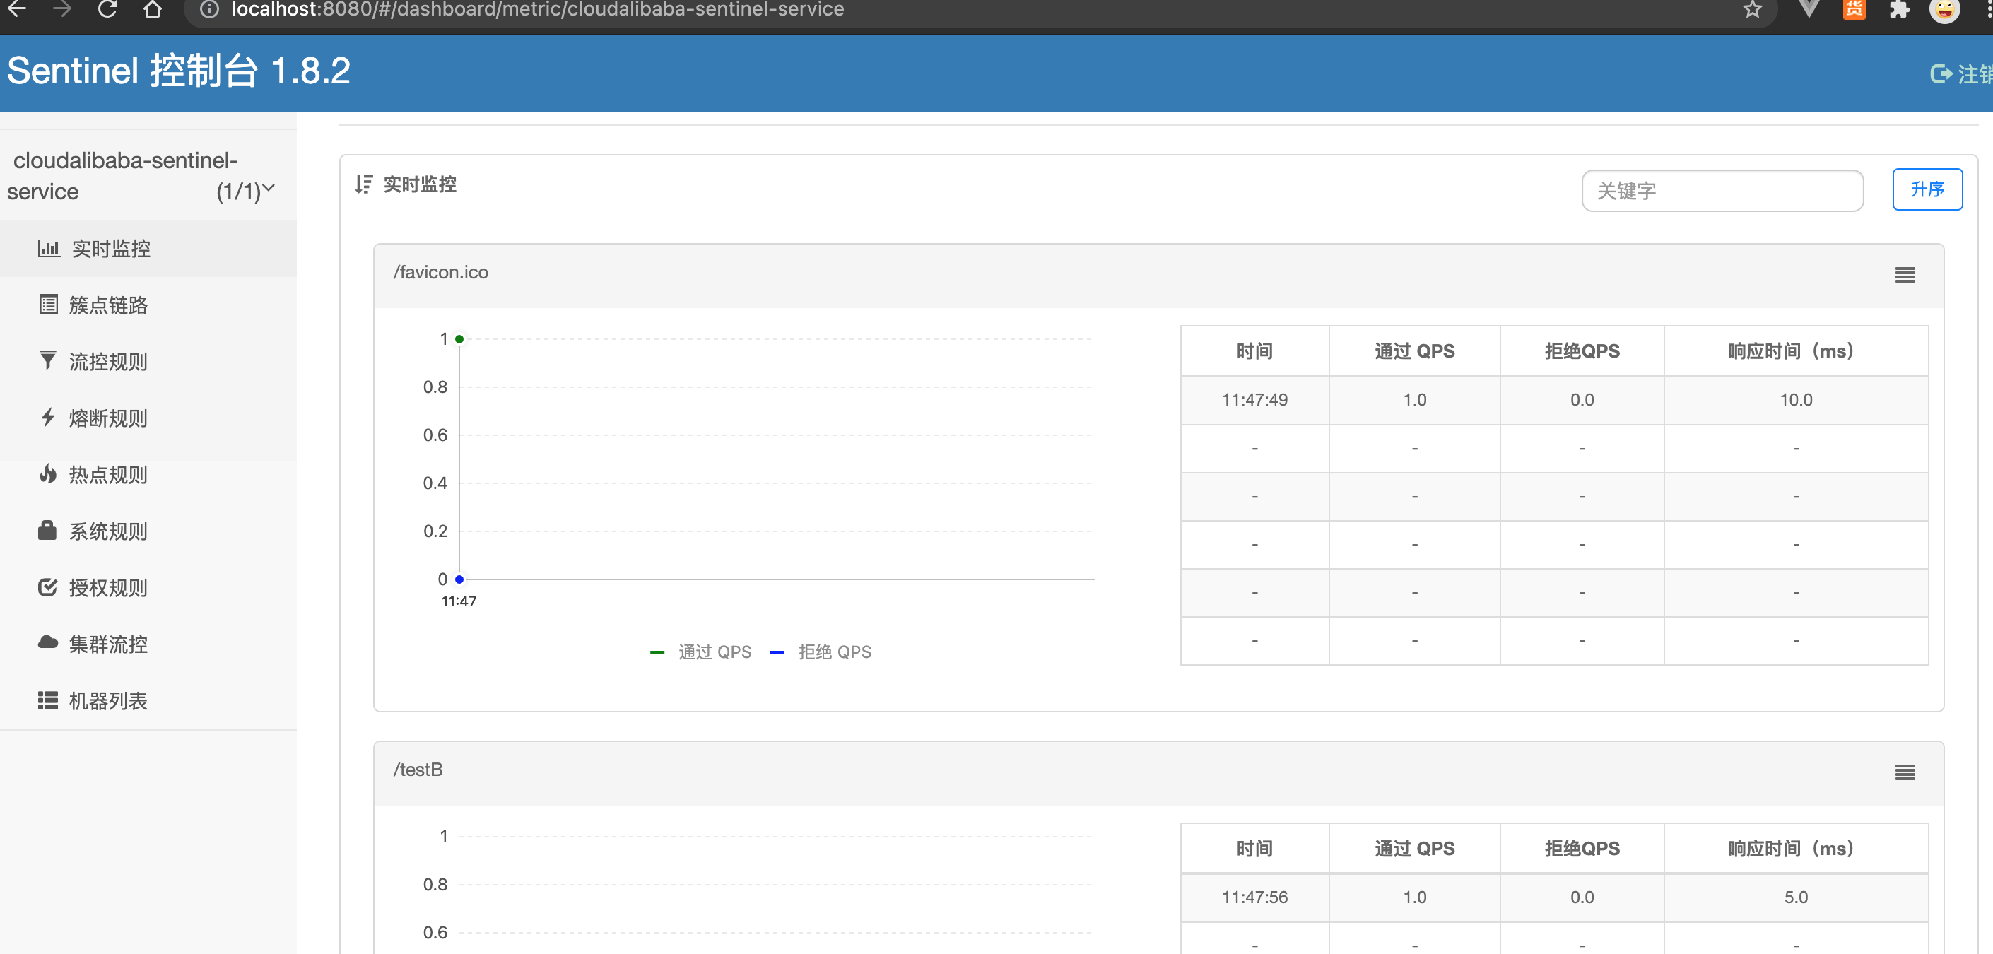Click the 授权规则 check icon

click(x=48, y=587)
